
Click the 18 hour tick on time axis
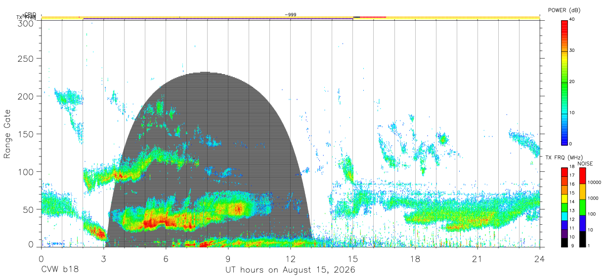(415, 259)
